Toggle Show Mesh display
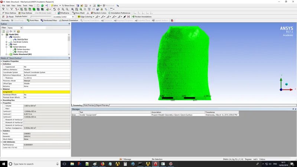This screenshot has width=297, height=167. (x=78, y=13)
